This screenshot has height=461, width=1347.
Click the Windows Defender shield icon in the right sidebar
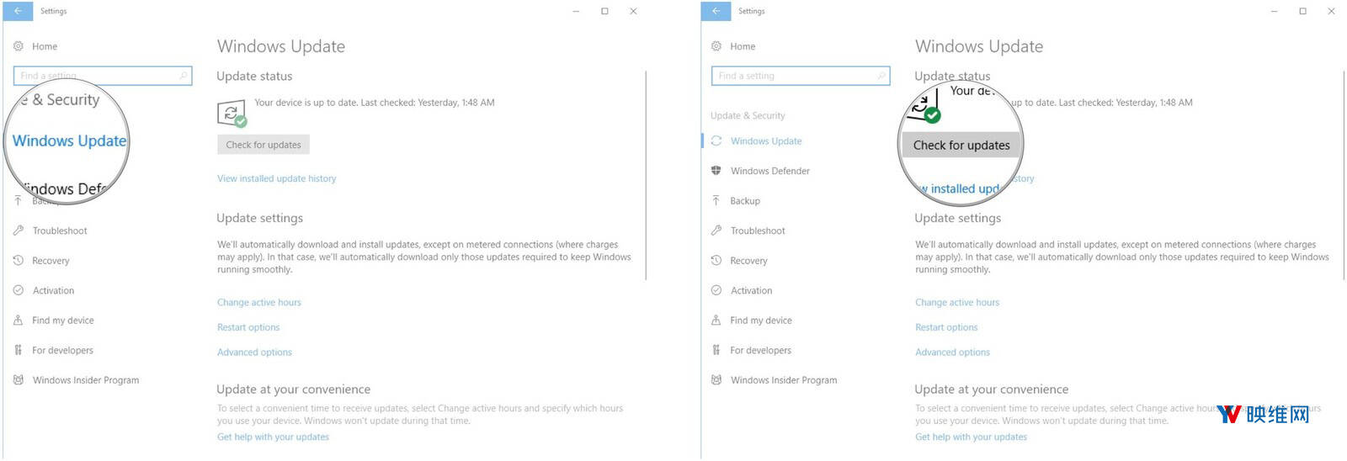tap(716, 171)
